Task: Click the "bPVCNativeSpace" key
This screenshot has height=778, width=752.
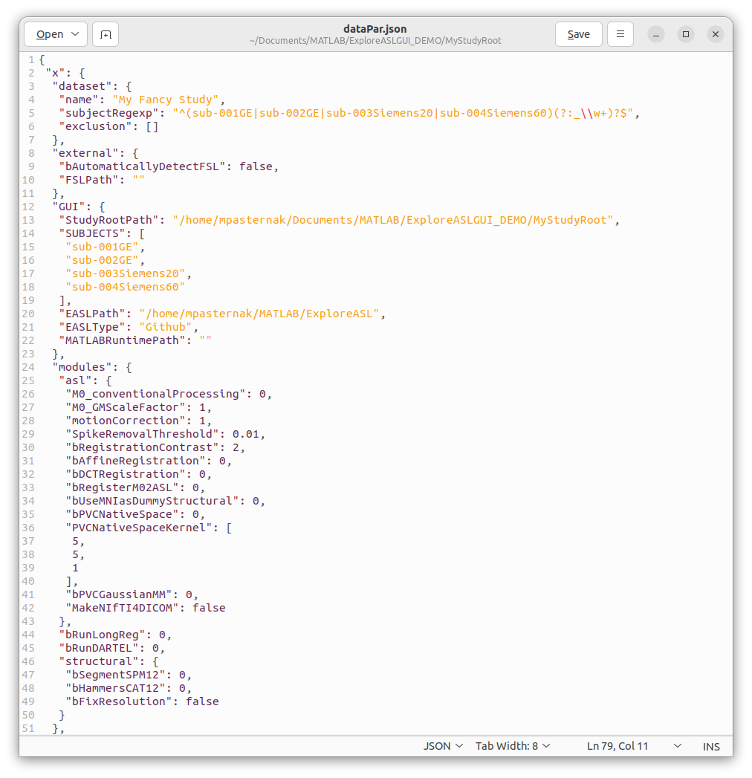Action: (x=122, y=515)
